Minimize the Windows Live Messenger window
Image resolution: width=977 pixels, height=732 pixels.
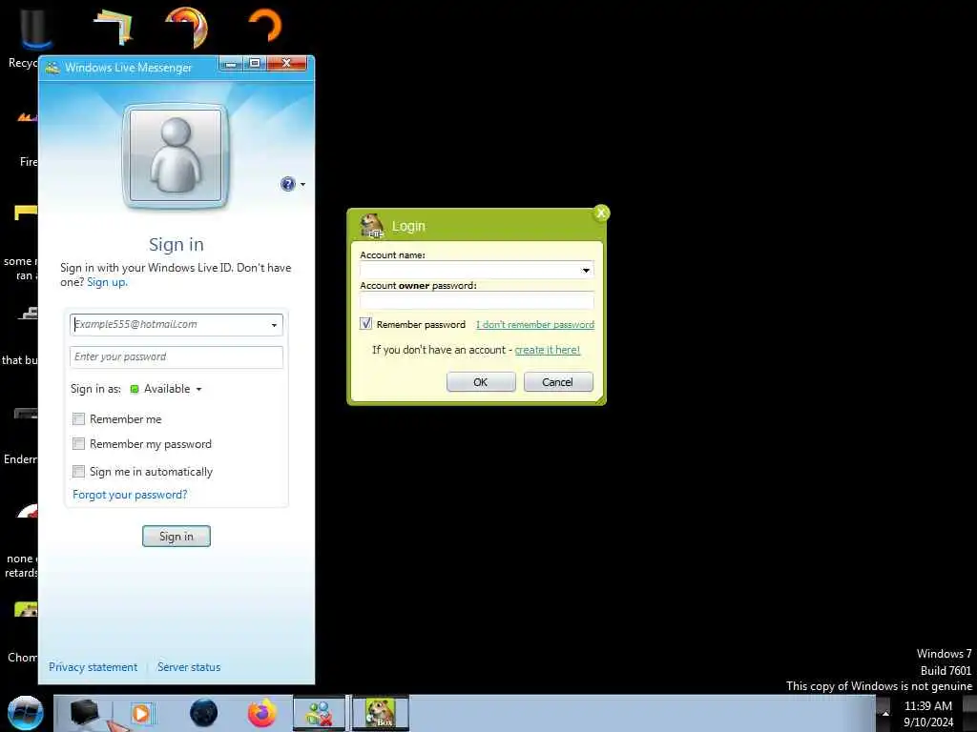click(x=231, y=64)
